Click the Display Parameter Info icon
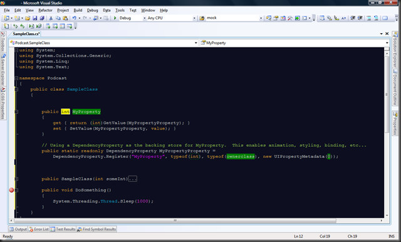The width and height of the screenshot is (401, 242). 330,18
